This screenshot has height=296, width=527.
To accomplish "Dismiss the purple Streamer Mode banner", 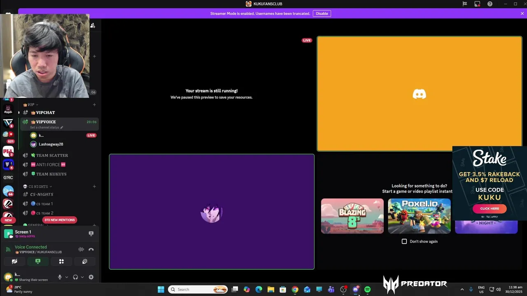I will pyautogui.click(x=522, y=14).
